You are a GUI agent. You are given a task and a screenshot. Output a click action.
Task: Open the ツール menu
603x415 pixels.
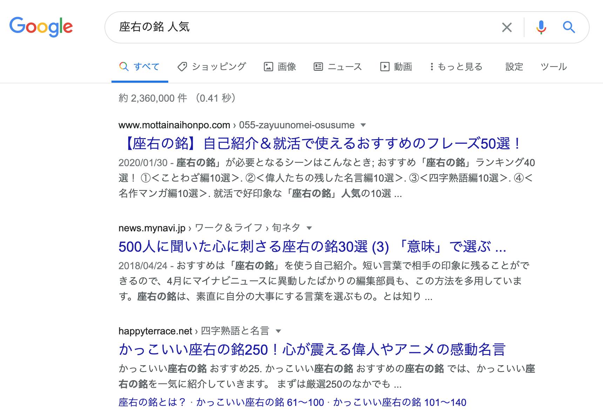(553, 67)
